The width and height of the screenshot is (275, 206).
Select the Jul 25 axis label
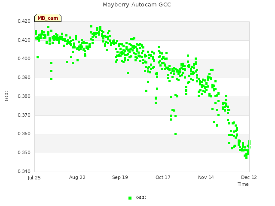(34, 178)
